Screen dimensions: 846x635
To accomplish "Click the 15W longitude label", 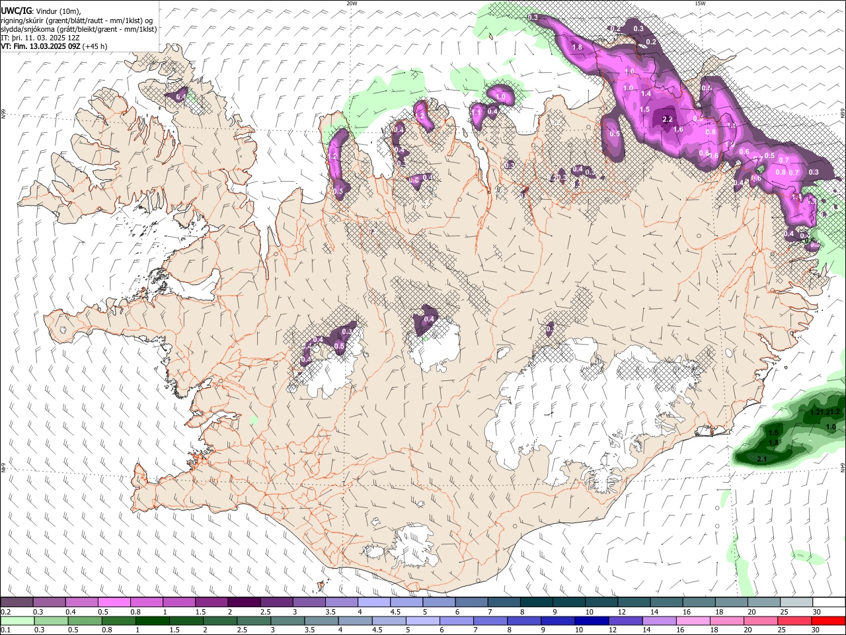I will [700, 3].
